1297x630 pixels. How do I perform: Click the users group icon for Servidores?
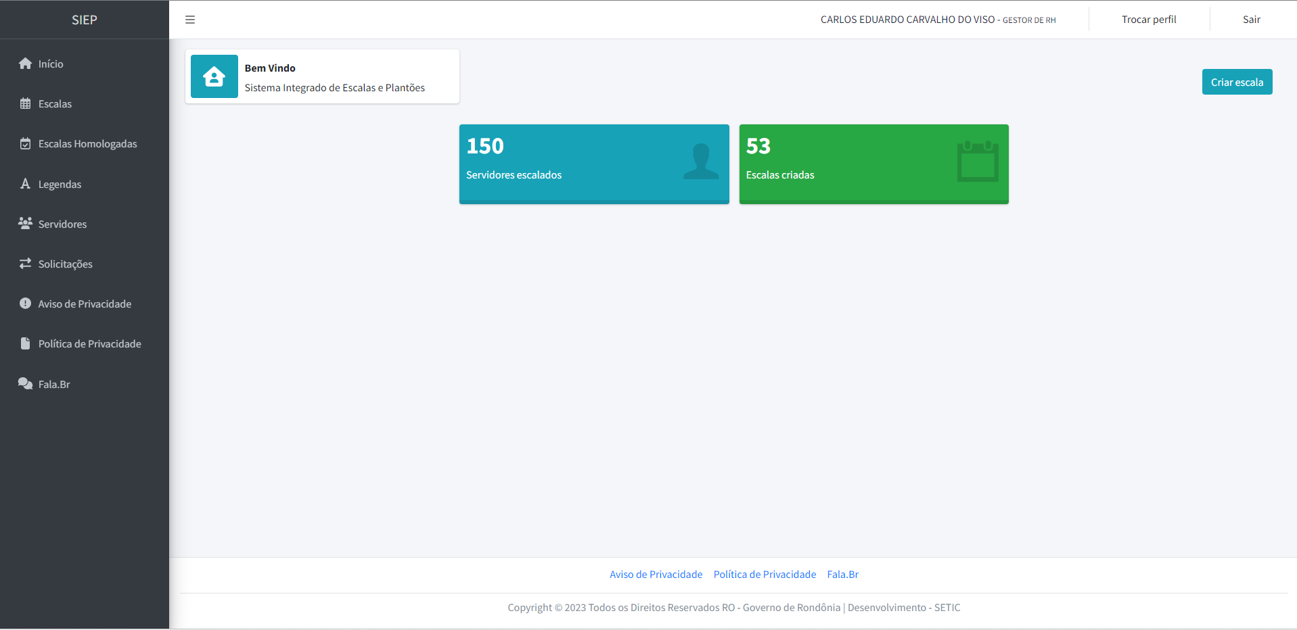pos(26,223)
